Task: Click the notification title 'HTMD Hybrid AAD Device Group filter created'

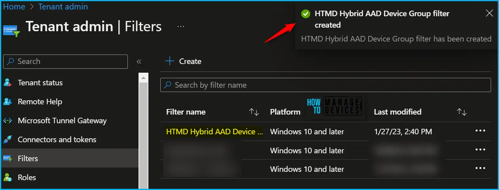Action: (x=382, y=19)
